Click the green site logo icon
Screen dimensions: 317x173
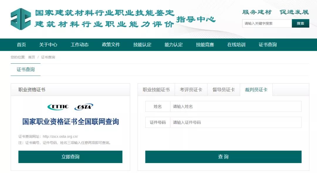tap(21, 19)
